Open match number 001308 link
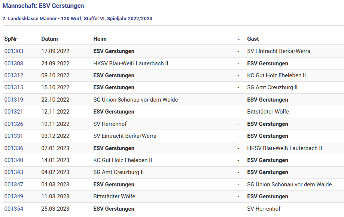The width and height of the screenshot is (344, 217). click(13, 63)
